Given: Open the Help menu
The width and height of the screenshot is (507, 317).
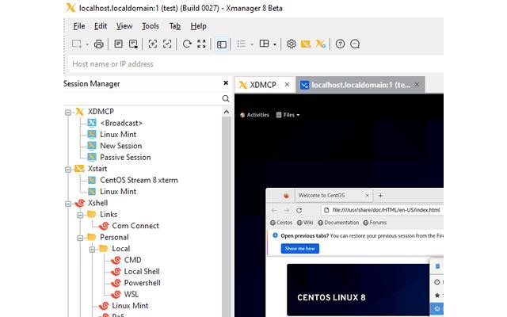Looking at the screenshot, I should pos(198,26).
